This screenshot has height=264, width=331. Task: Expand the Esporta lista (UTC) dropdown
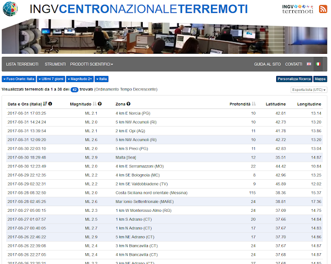click(309, 89)
